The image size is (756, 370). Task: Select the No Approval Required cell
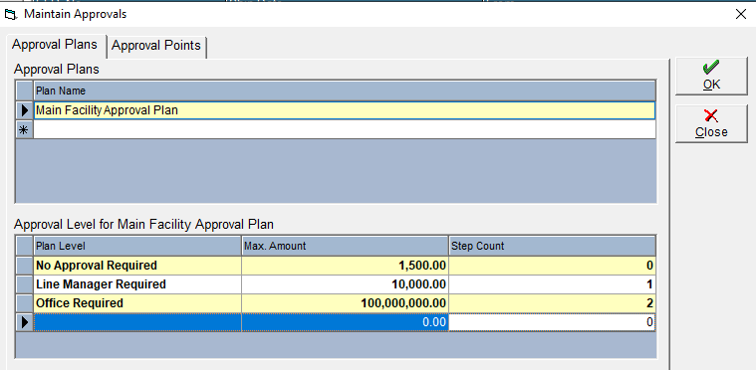pos(137,266)
